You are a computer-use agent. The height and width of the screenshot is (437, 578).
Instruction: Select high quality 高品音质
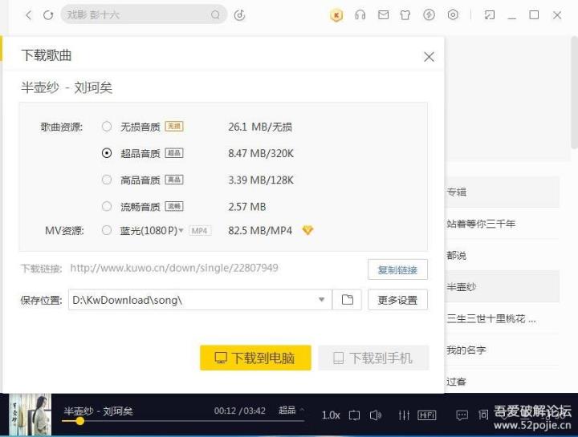[107, 180]
